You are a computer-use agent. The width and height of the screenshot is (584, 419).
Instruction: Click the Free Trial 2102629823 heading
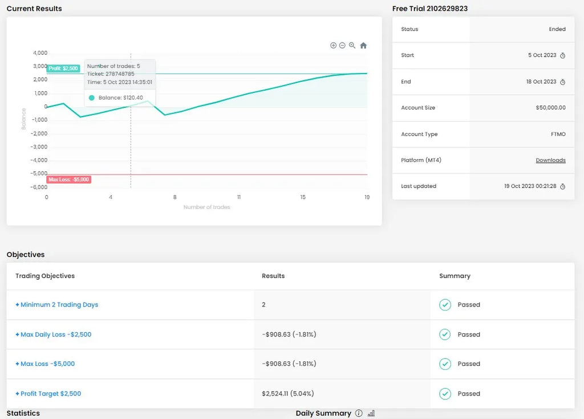click(x=430, y=9)
